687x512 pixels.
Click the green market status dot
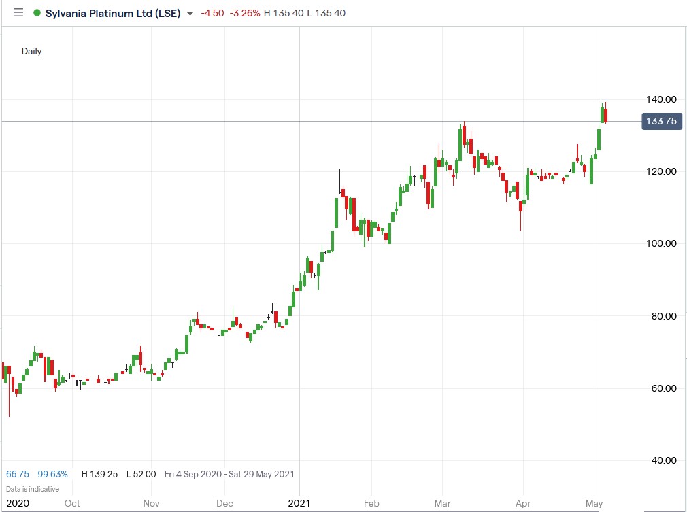tap(37, 13)
